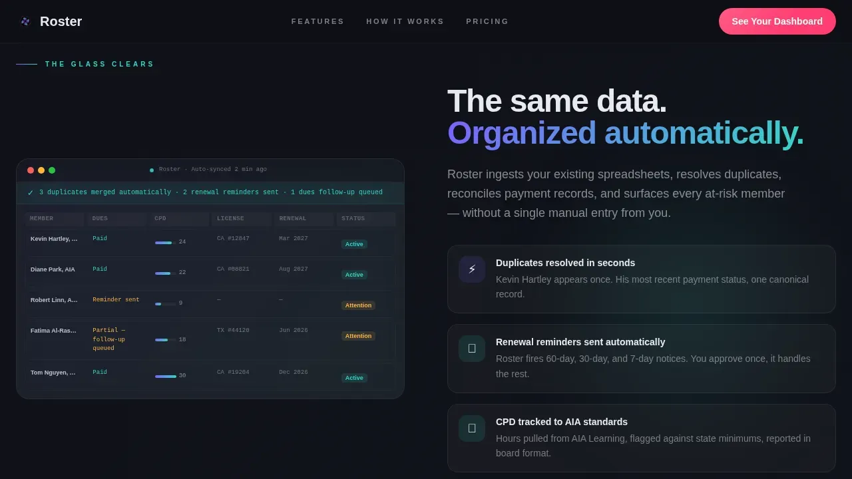This screenshot has height=479, width=852.
Task: Click the LICENSE column header
Action: (242, 219)
